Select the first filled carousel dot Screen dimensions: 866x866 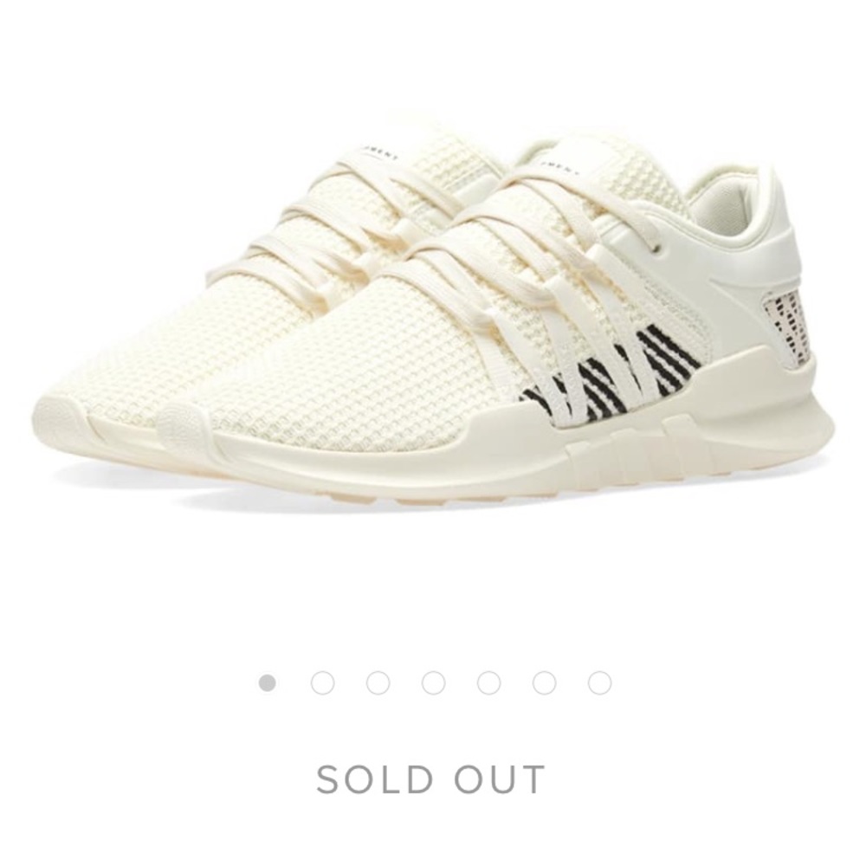pos(268,683)
